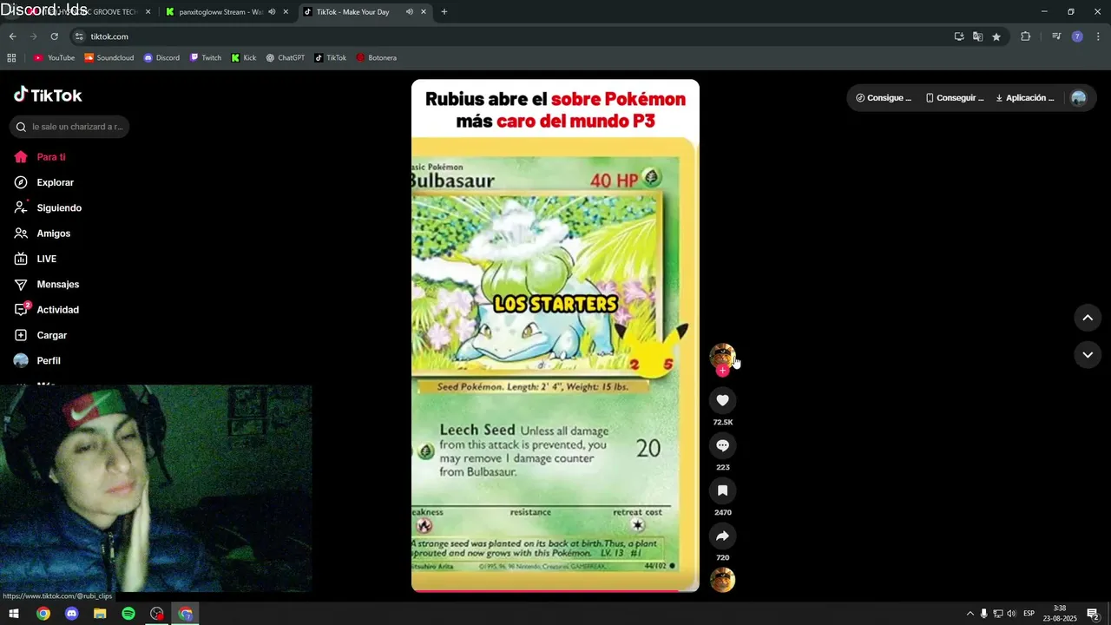This screenshot has height=625, width=1111.
Task: Open the creator avatar beside video
Action: pyautogui.click(x=722, y=356)
